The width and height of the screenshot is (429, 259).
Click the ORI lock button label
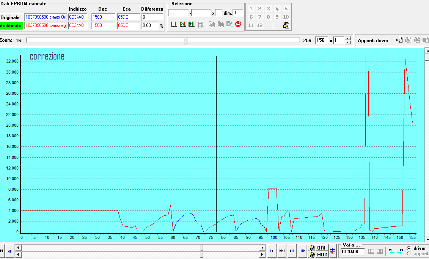(321, 248)
